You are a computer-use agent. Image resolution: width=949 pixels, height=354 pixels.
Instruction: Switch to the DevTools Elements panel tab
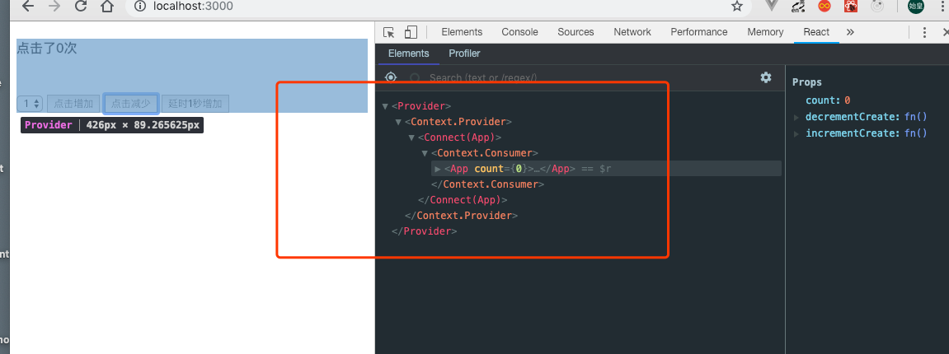(x=462, y=32)
